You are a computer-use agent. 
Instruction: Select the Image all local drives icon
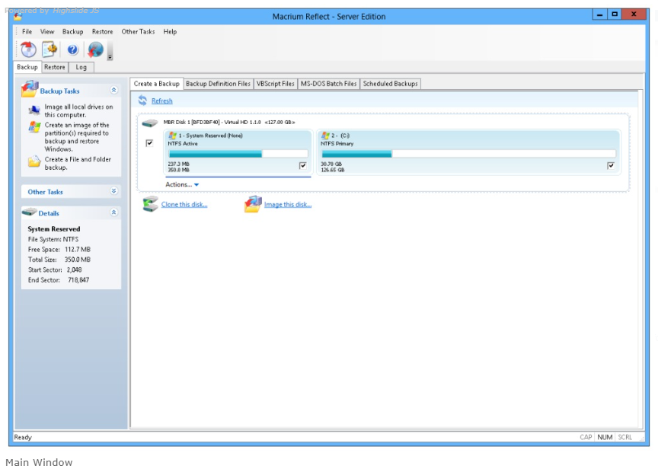click(34, 110)
